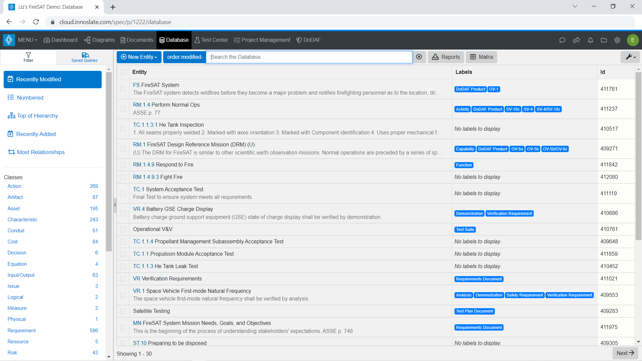Screen dimensions: 642x361
Task: Select all entities checkbox in header
Action: pyautogui.click(x=123, y=72)
